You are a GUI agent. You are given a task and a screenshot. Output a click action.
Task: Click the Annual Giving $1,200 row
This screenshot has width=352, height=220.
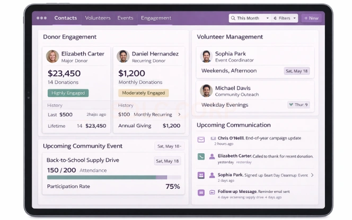click(149, 126)
